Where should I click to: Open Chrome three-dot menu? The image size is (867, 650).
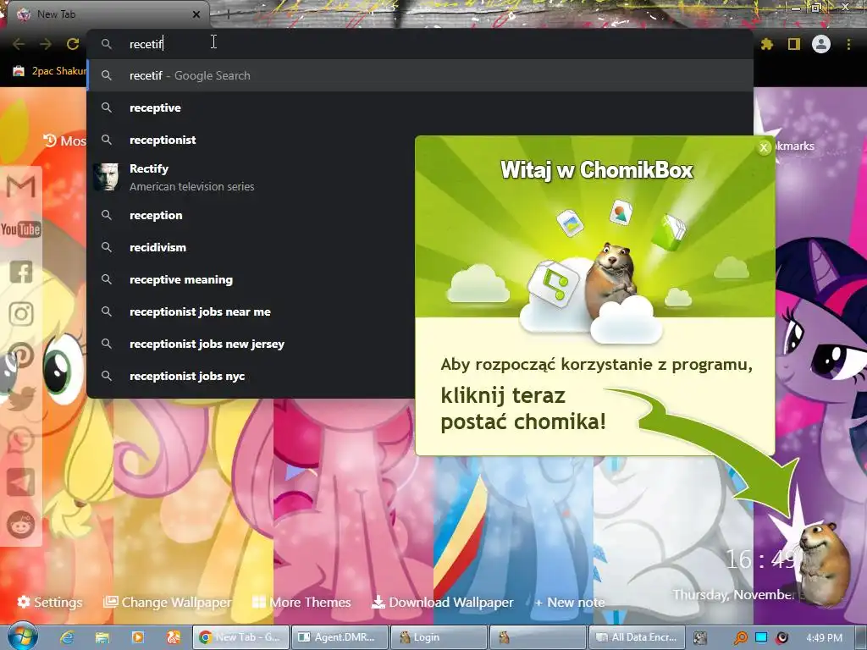848,44
